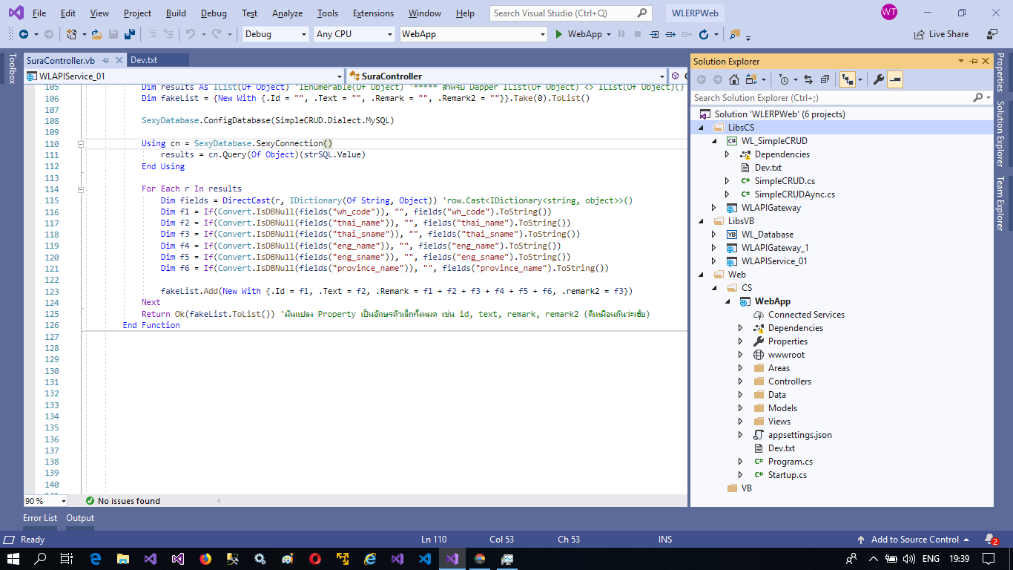
Task: Collapse the Using block at line 110
Action: [x=81, y=144]
